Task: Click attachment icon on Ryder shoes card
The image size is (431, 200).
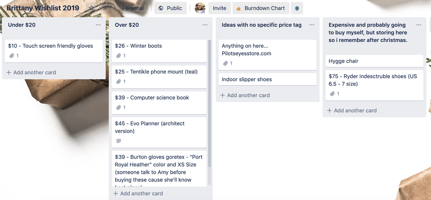Action: [332, 94]
